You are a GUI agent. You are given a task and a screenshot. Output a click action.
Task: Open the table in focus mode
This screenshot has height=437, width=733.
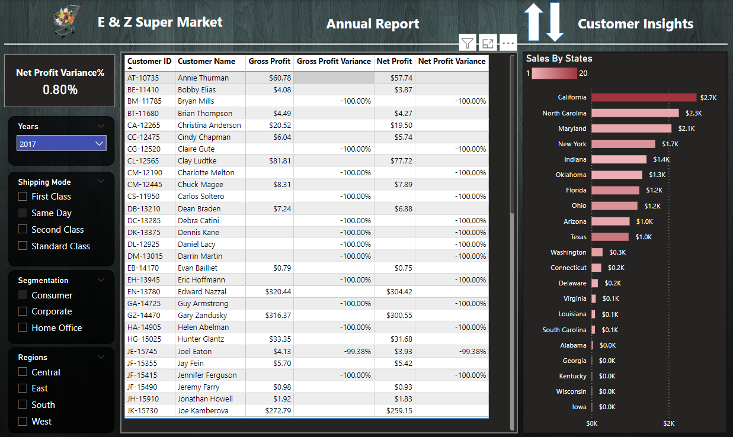pos(487,42)
